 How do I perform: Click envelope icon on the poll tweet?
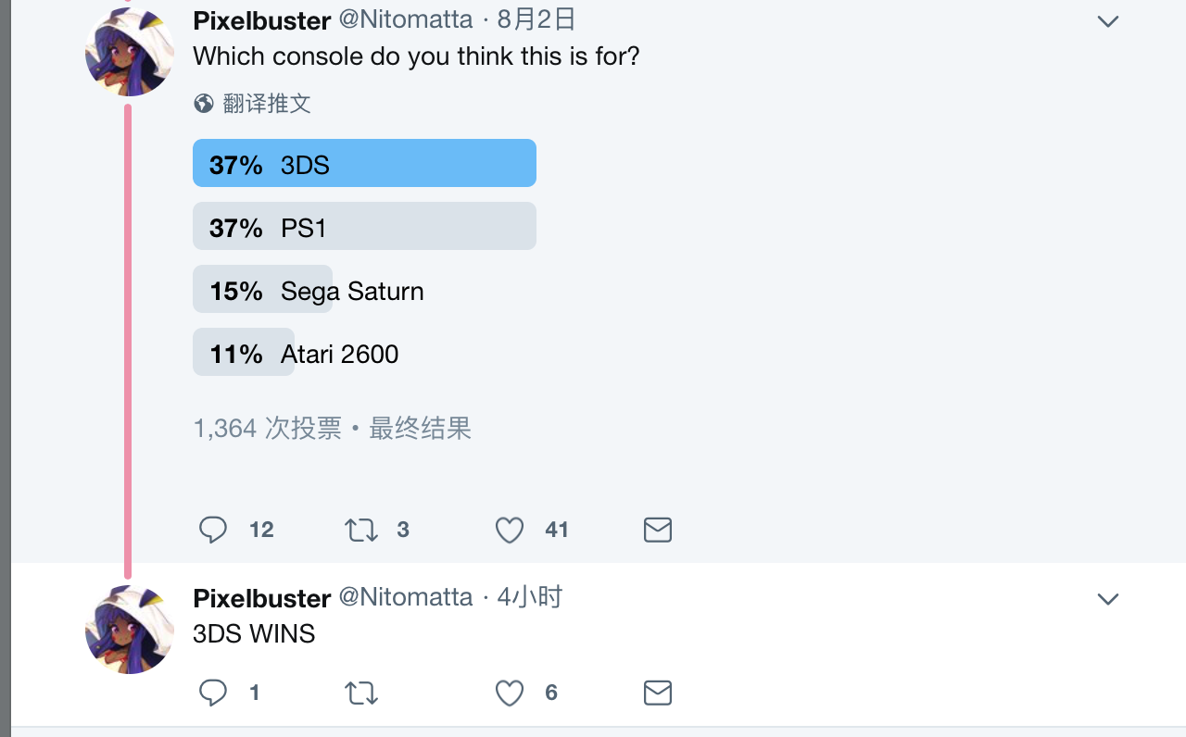coord(657,530)
